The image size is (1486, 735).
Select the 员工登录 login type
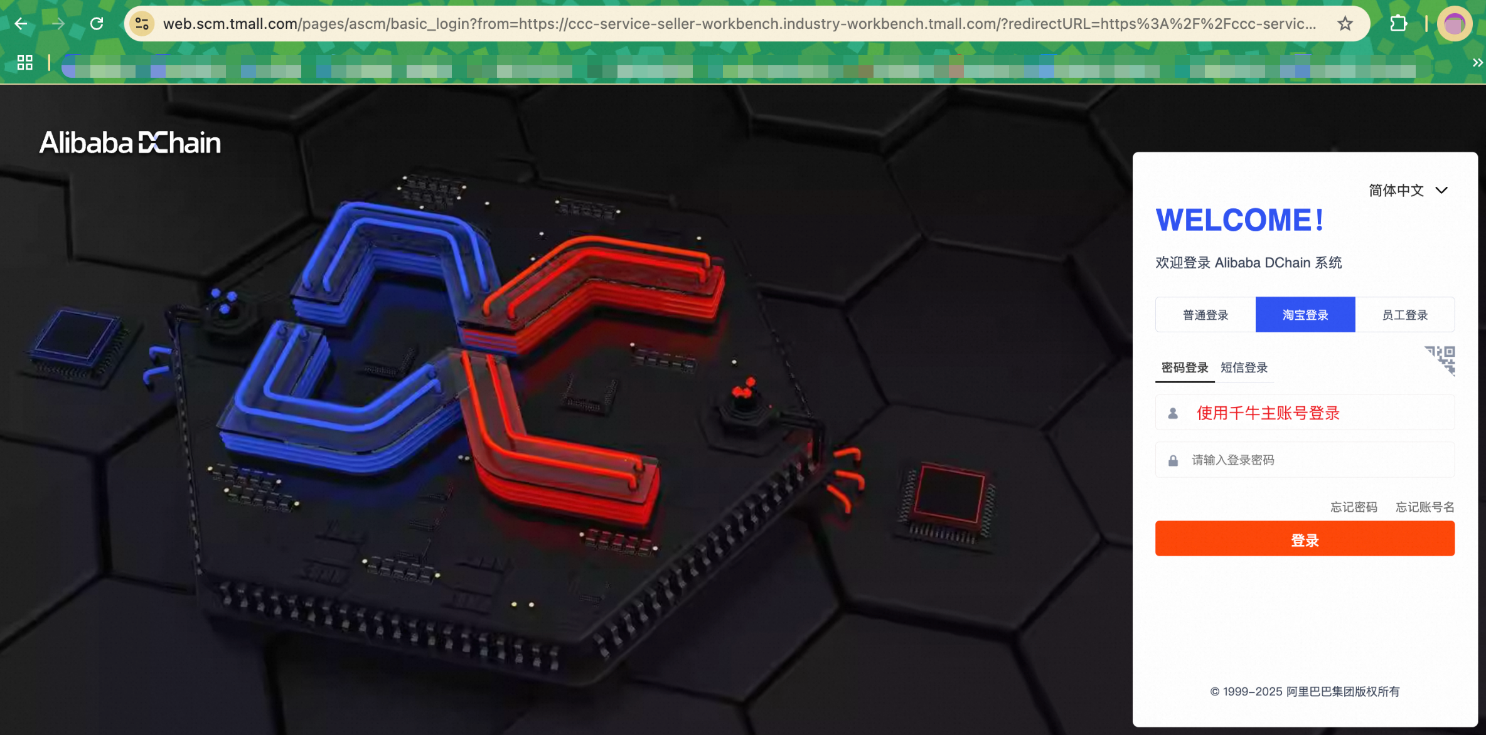point(1405,315)
